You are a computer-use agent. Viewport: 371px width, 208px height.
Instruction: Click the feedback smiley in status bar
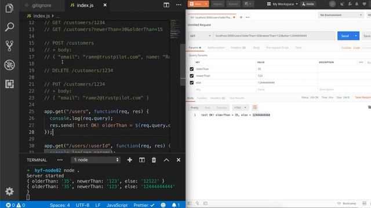(163, 205)
